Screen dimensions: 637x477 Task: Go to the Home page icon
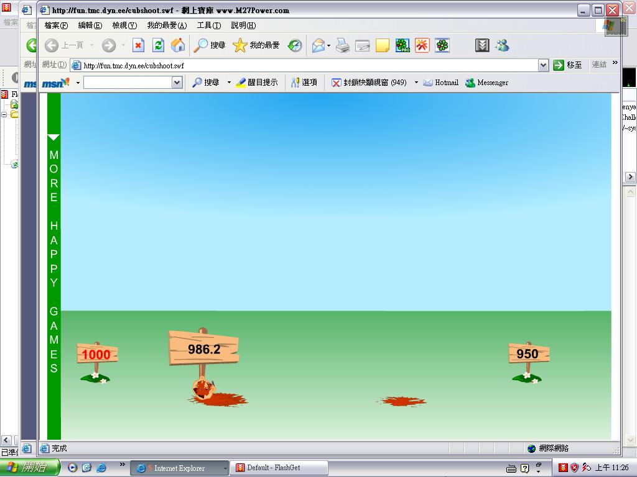click(x=178, y=45)
